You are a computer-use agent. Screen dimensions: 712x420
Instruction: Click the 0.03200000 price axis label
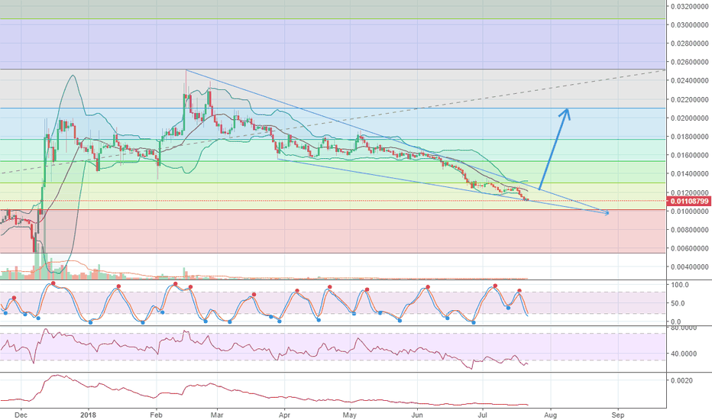pos(690,6)
